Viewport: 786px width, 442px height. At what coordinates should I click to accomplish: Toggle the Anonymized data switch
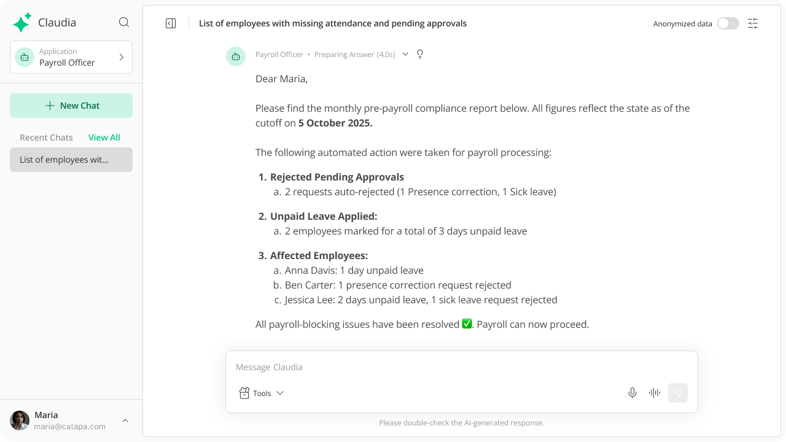pyautogui.click(x=728, y=23)
